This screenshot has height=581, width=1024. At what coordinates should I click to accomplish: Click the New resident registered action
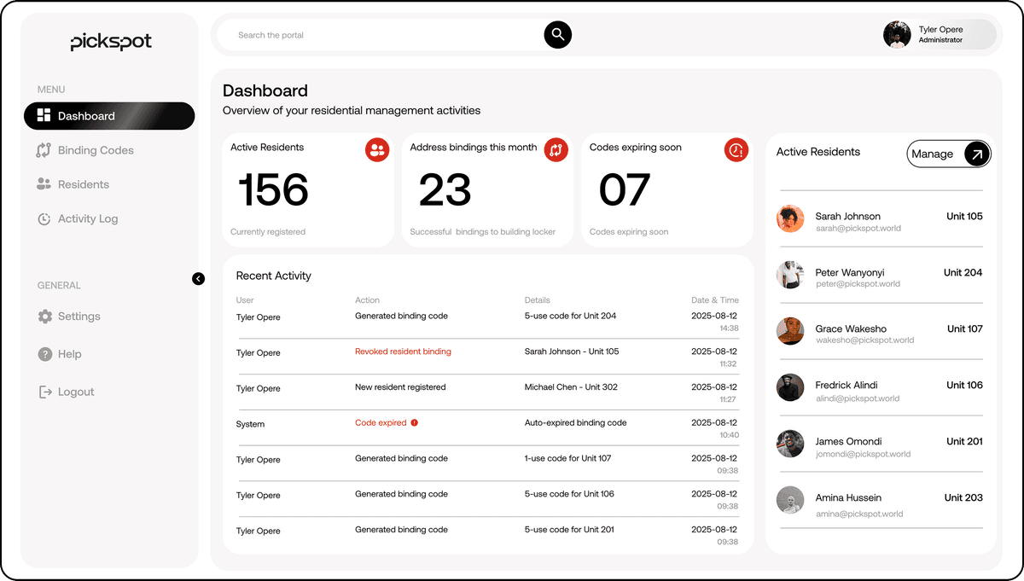(400, 387)
